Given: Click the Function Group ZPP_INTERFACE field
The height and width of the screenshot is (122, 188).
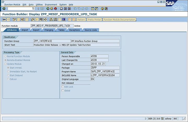Looking at the screenshot, I should tap(52, 41).
